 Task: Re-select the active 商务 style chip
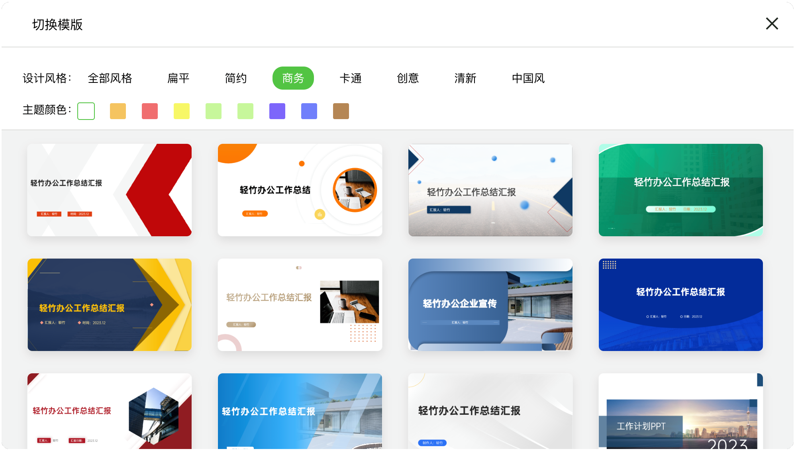click(293, 78)
